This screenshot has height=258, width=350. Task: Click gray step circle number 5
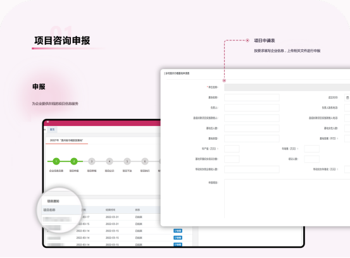pyautogui.click(x=127, y=161)
